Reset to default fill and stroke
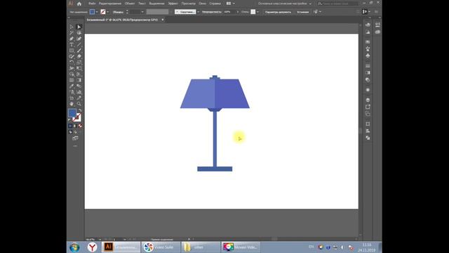The image size is (449, 253). pos(70,120)
